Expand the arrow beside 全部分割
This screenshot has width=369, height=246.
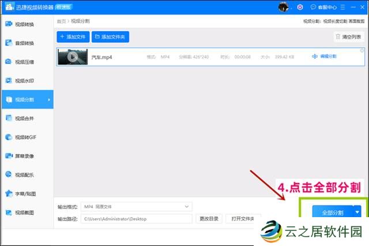pos(357,212)
